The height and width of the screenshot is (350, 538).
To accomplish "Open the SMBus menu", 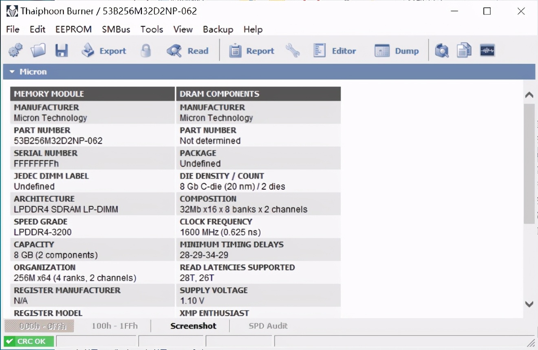I will pos(116,29).
